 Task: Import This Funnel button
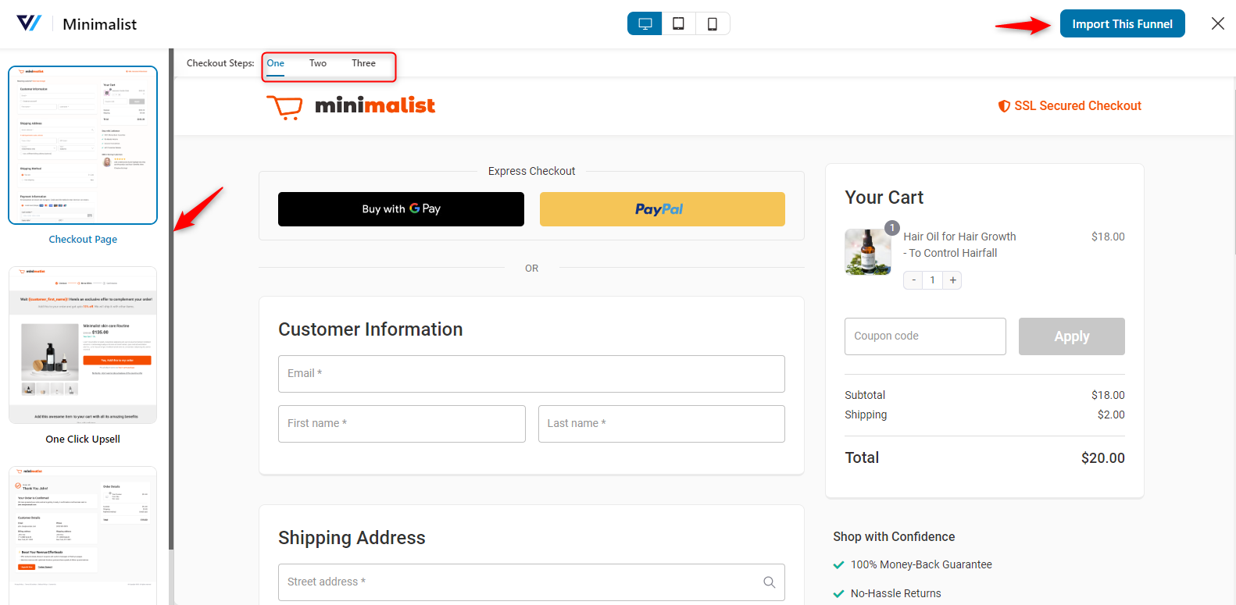point(1122,23)
